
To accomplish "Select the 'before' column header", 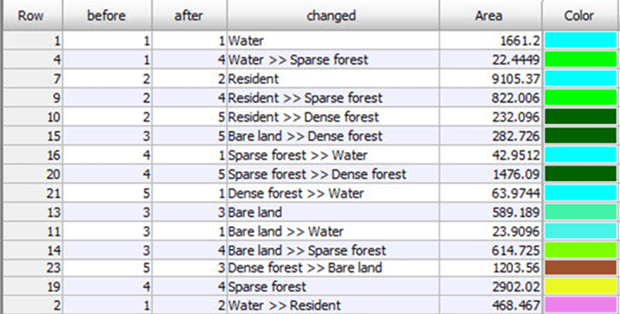I will click(x=107, y=15).
